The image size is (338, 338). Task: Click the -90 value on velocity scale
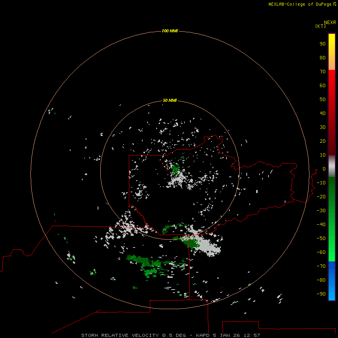click(321, 294)
